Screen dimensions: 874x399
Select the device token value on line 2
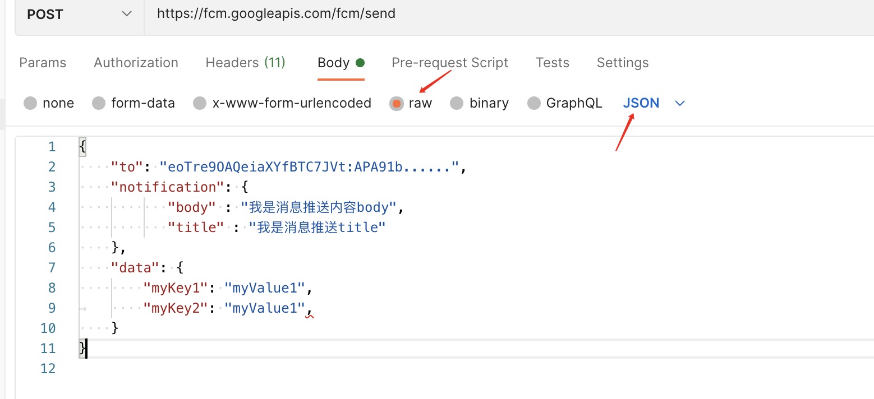click(x=309, y=166)
